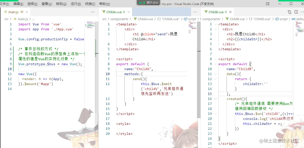
Task: Collapse the created() fold on ChildB.vue line 16
Action: tap(215, 99)
